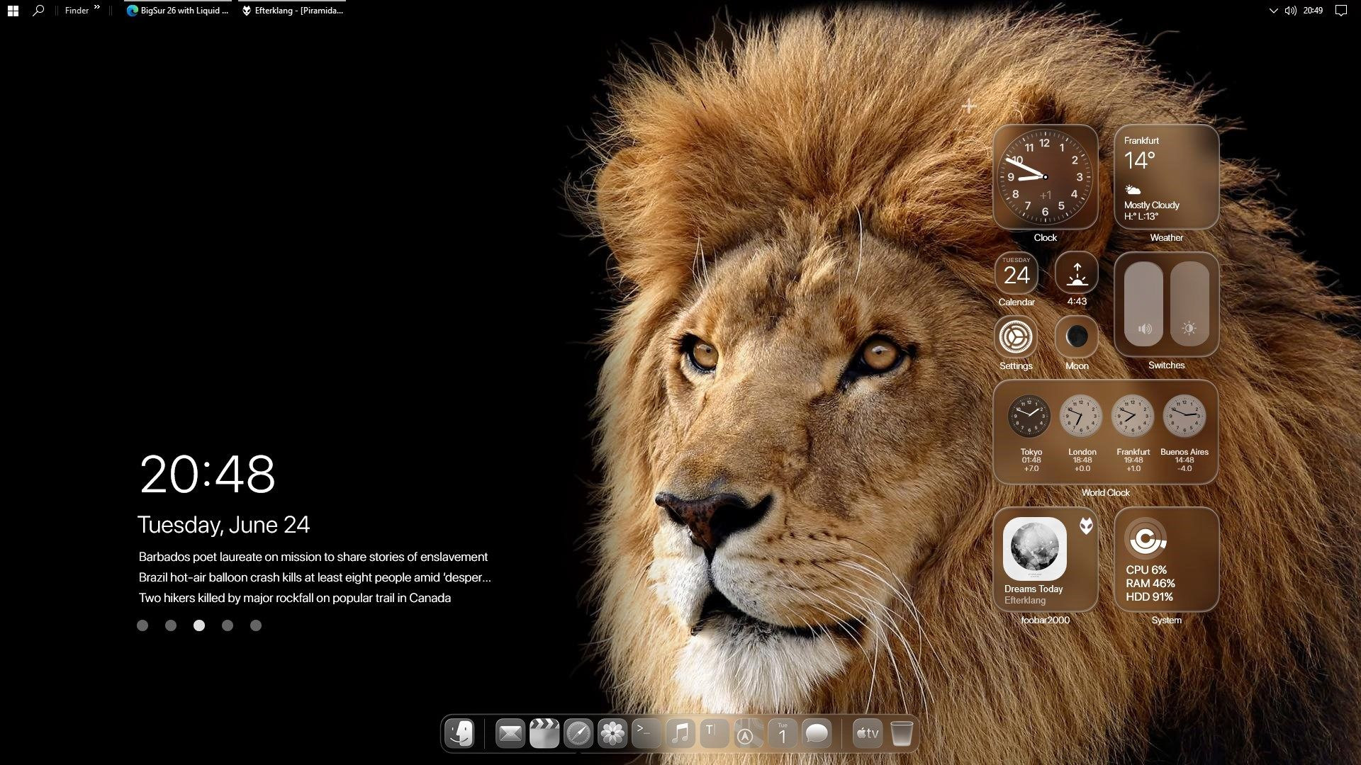Select the first news page dot
1361x765 pixels.
tap(142, 625)
